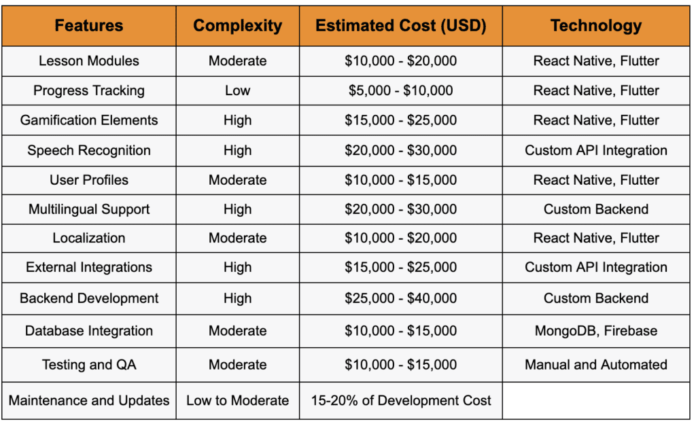Select the Testing and QA cell
The width and height of the screenshot is (696, 424).
pyautogui.click(x=89, y=365)
